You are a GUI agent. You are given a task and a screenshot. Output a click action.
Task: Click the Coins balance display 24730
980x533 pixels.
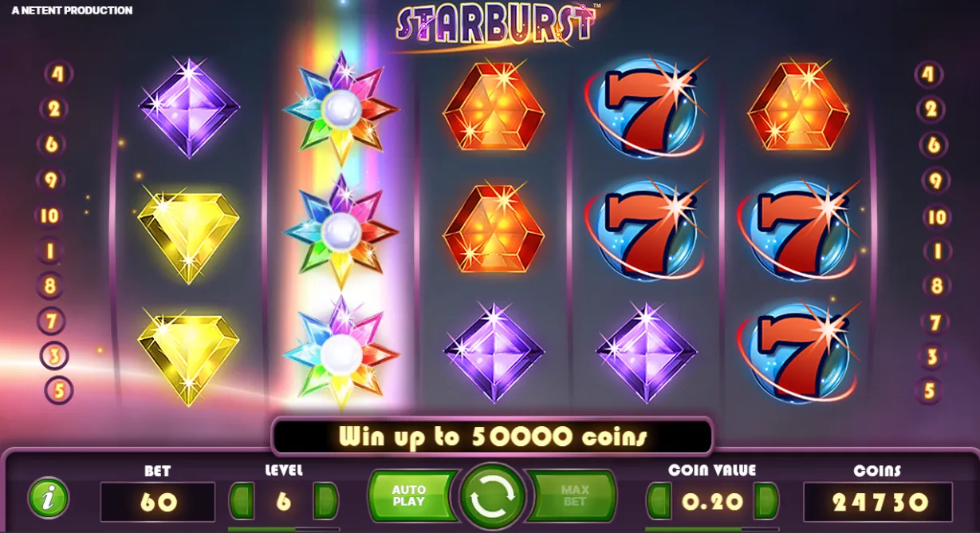[878, 502]
